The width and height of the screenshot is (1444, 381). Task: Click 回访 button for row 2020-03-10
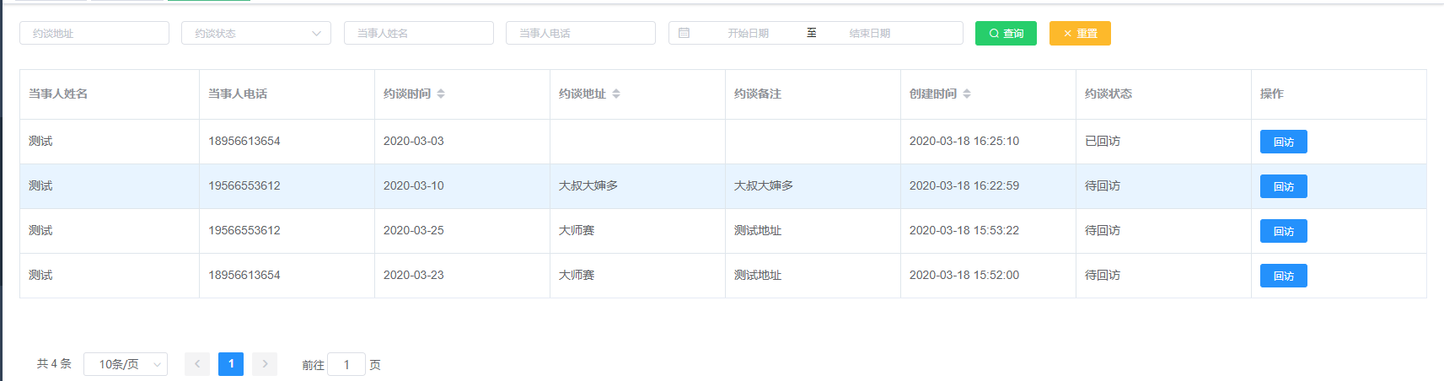tap(1283, 186)
